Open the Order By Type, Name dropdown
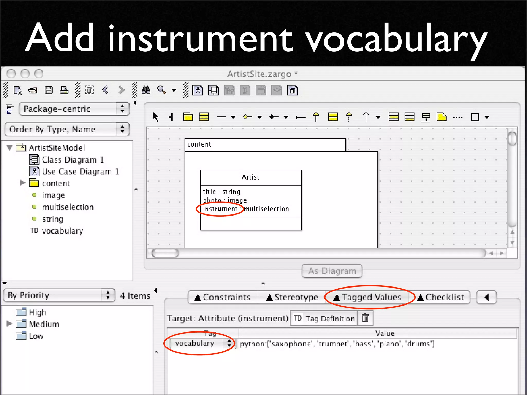527x395 pixels. coord(67,129)
